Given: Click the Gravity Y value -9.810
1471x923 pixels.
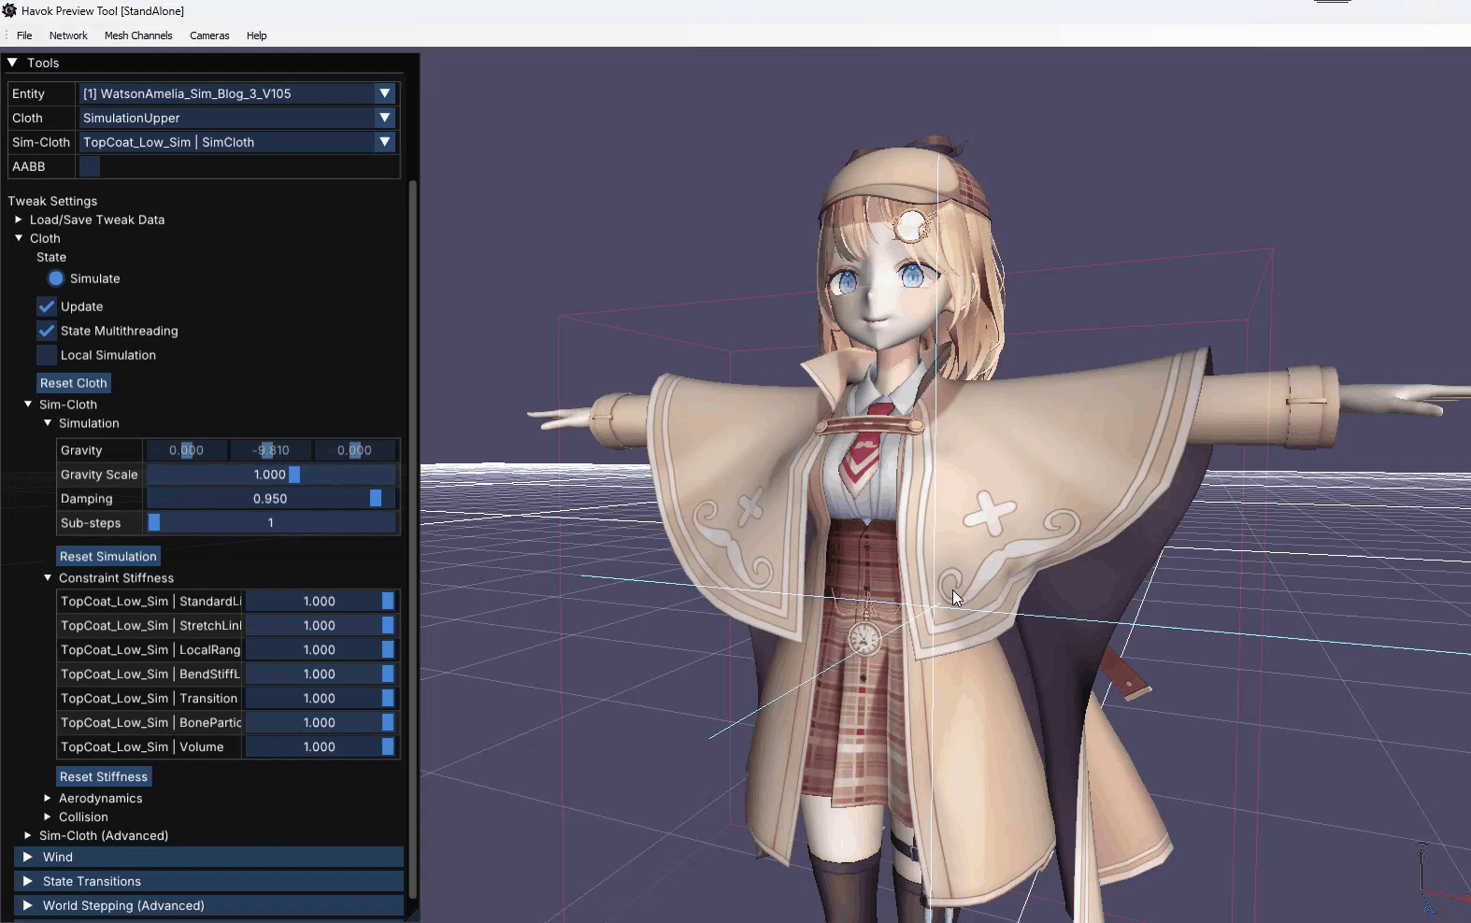Looking at the screenshot, I should [x=270, y=450].
